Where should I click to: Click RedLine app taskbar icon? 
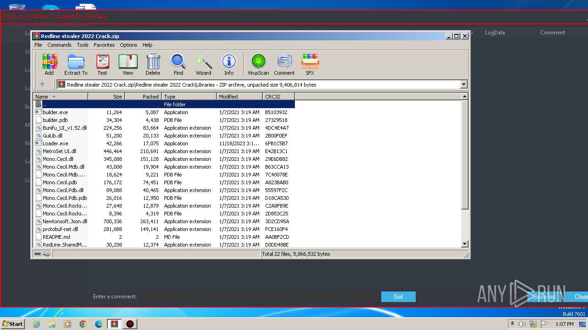(x=130, y=324)
